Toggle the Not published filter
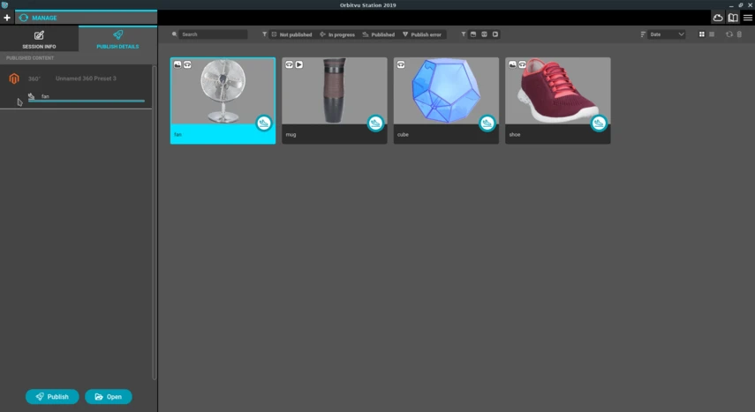The height and width of the screenshot is (412, 755). click(291, 34)
